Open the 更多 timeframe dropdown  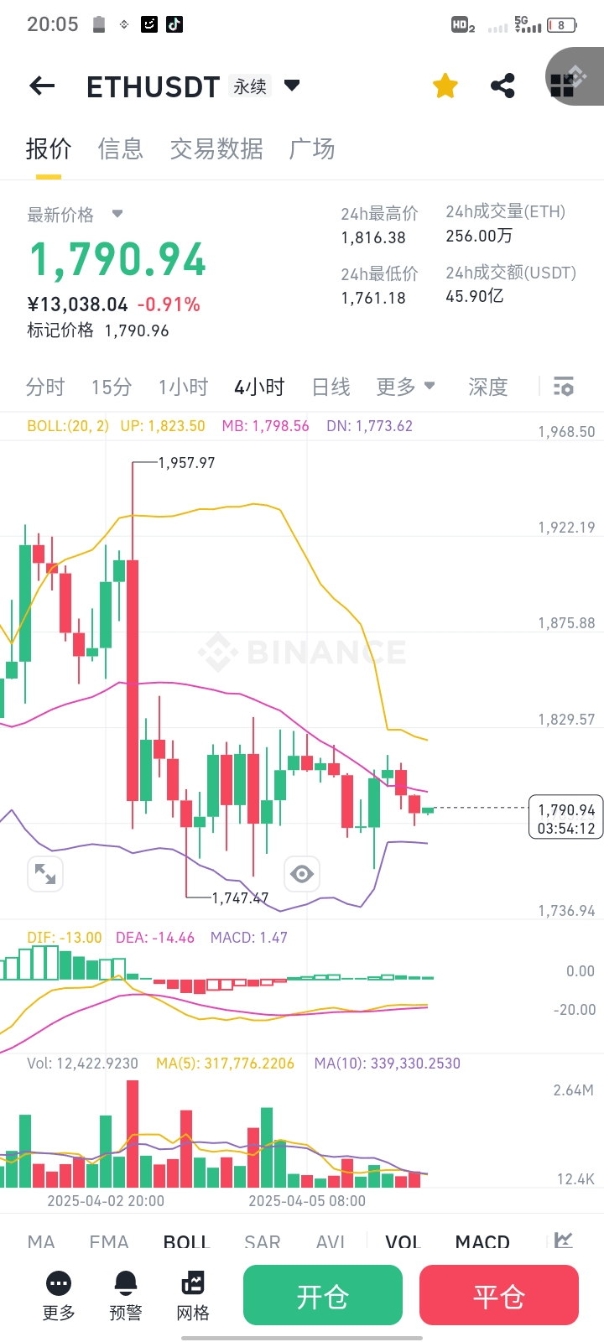[x=406, y=387]
